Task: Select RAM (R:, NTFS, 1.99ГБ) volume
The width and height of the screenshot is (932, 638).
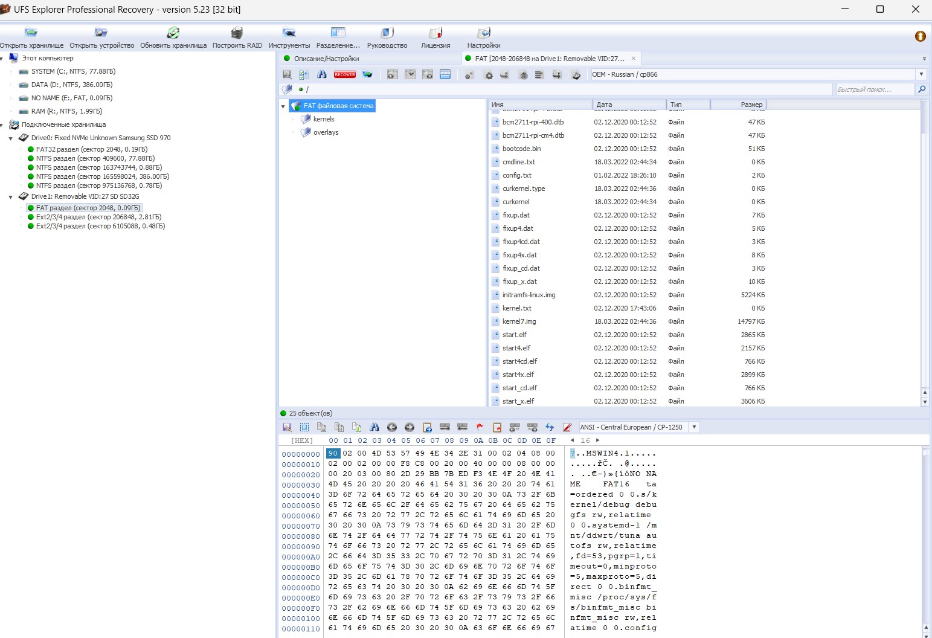Action: click(66, 111)
